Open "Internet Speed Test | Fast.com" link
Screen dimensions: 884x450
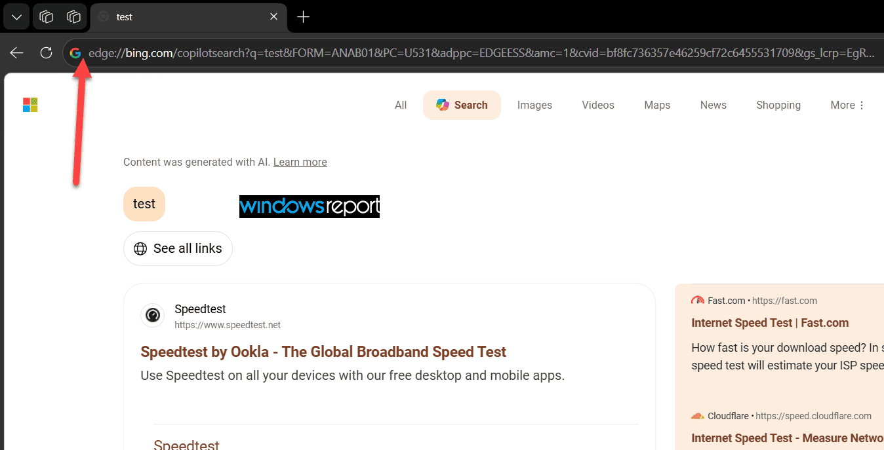(x=770, y=323)
